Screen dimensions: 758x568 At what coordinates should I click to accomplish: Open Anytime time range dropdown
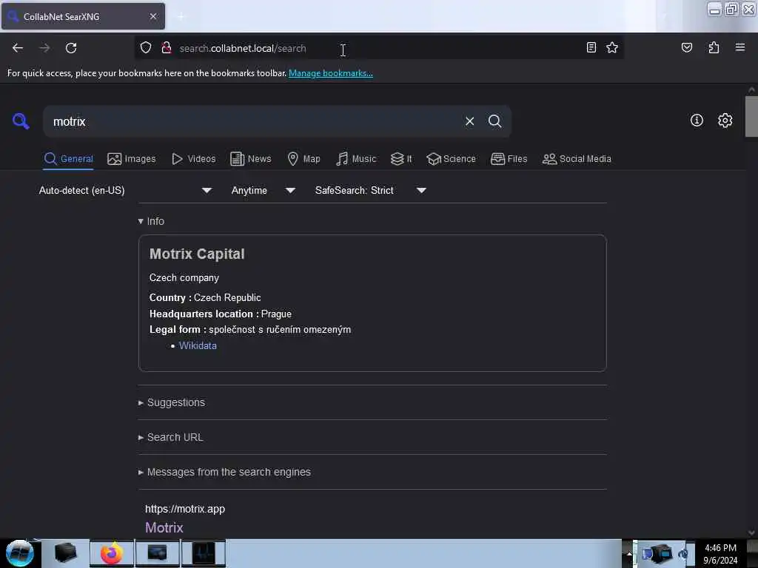(263, 190)
